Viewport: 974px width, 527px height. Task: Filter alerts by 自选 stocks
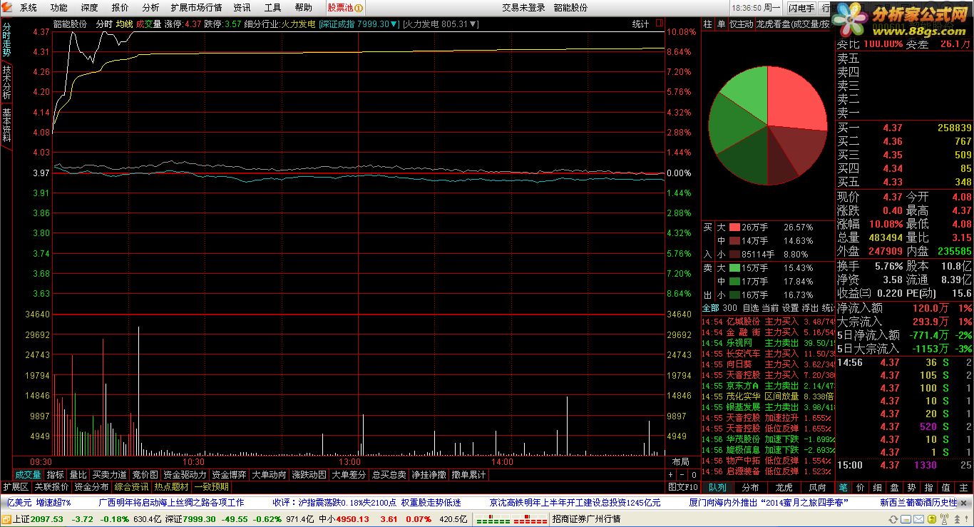pos(750,308)
